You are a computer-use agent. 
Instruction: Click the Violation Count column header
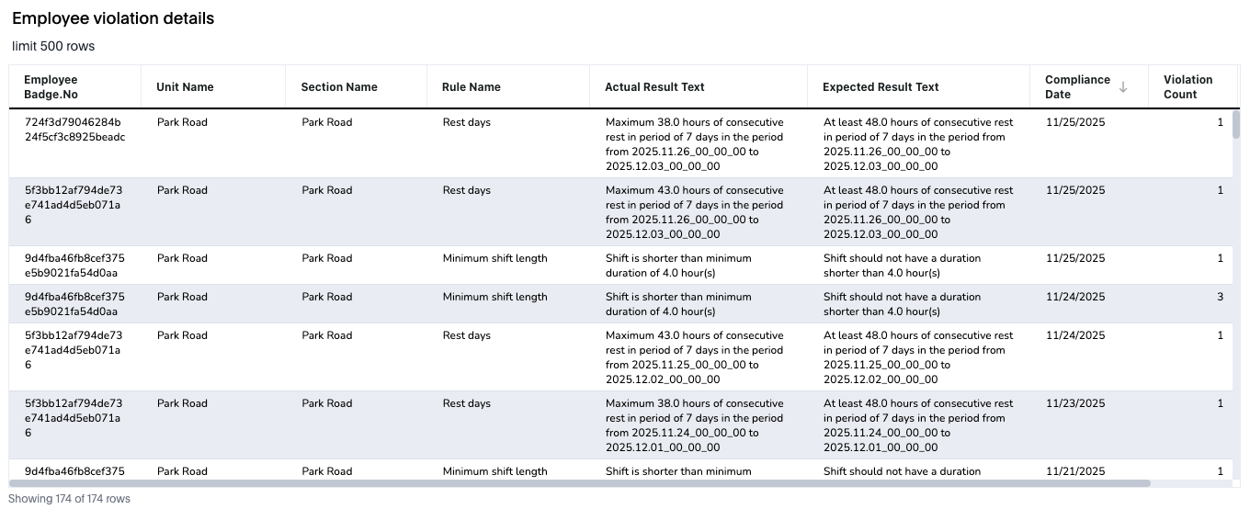coord(1187,87)
